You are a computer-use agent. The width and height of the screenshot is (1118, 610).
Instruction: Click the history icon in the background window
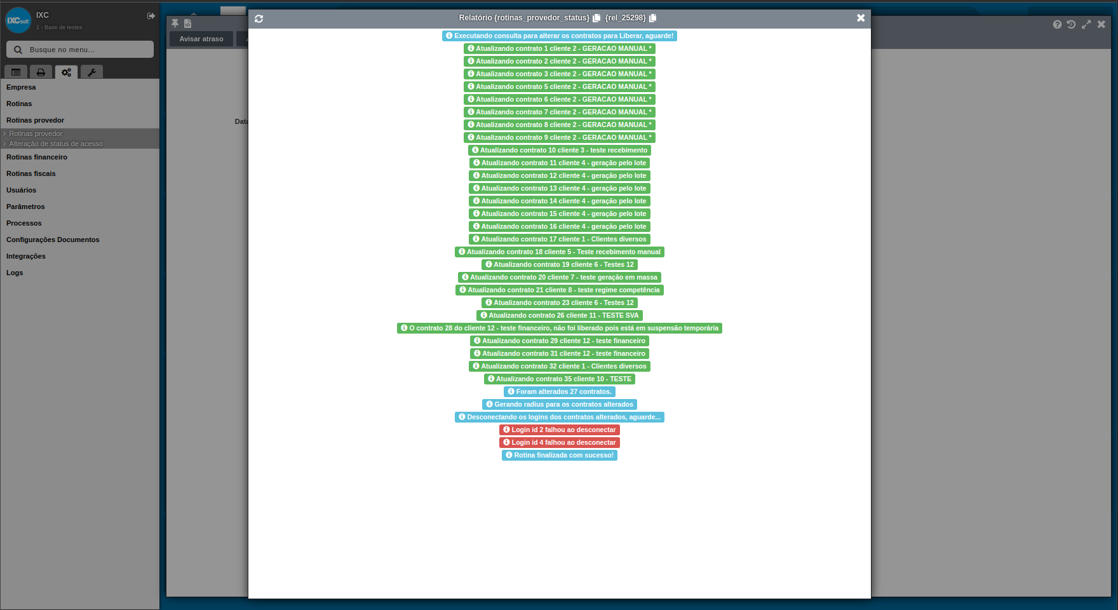point(1071,24)
